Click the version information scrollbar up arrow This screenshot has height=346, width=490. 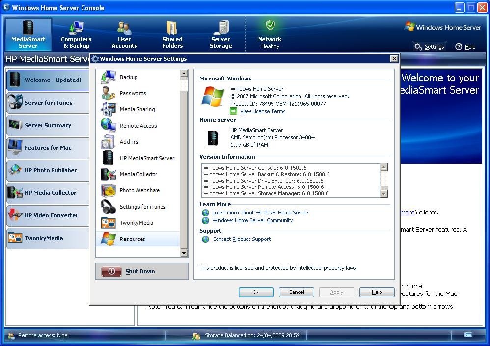click(384, 167)
